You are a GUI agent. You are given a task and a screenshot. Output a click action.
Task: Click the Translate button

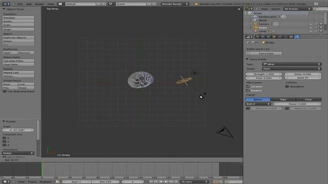(x=18, y=18)
